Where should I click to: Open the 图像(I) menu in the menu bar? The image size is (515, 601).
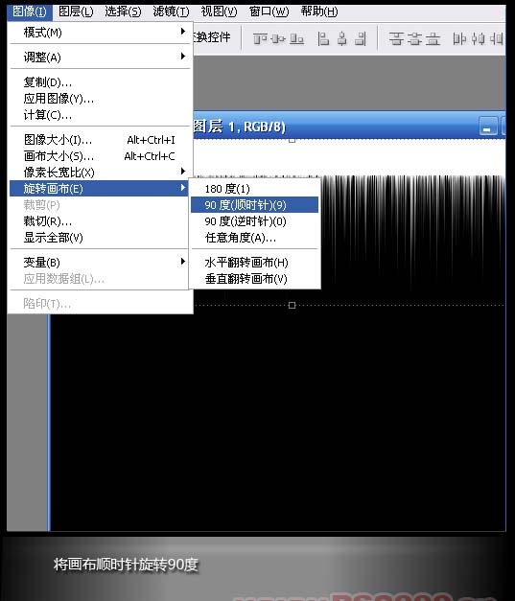(30, 12)
